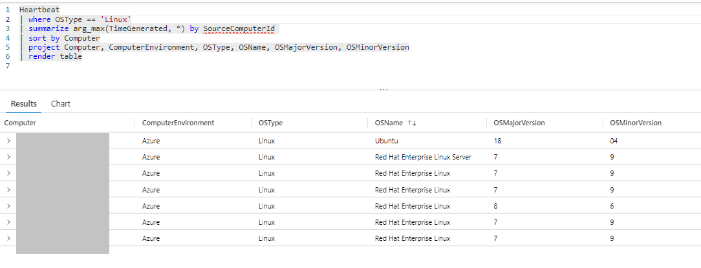Expand the Red Hat Enterprise Linux Server row
The image size is (701, 268).
coord(8,157)
